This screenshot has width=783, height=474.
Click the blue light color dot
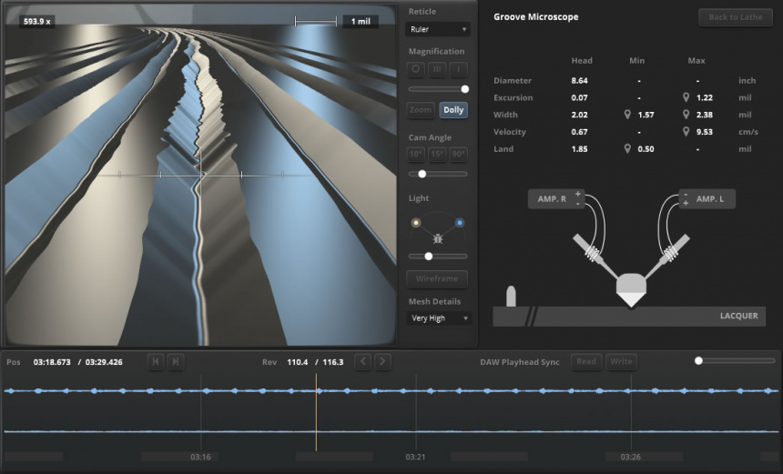point(460,223)
